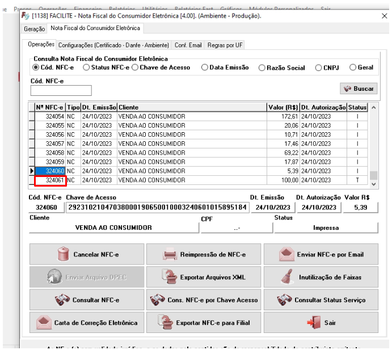
Task: Click the binoculars icon on the Buscar button
Action: 347,88
